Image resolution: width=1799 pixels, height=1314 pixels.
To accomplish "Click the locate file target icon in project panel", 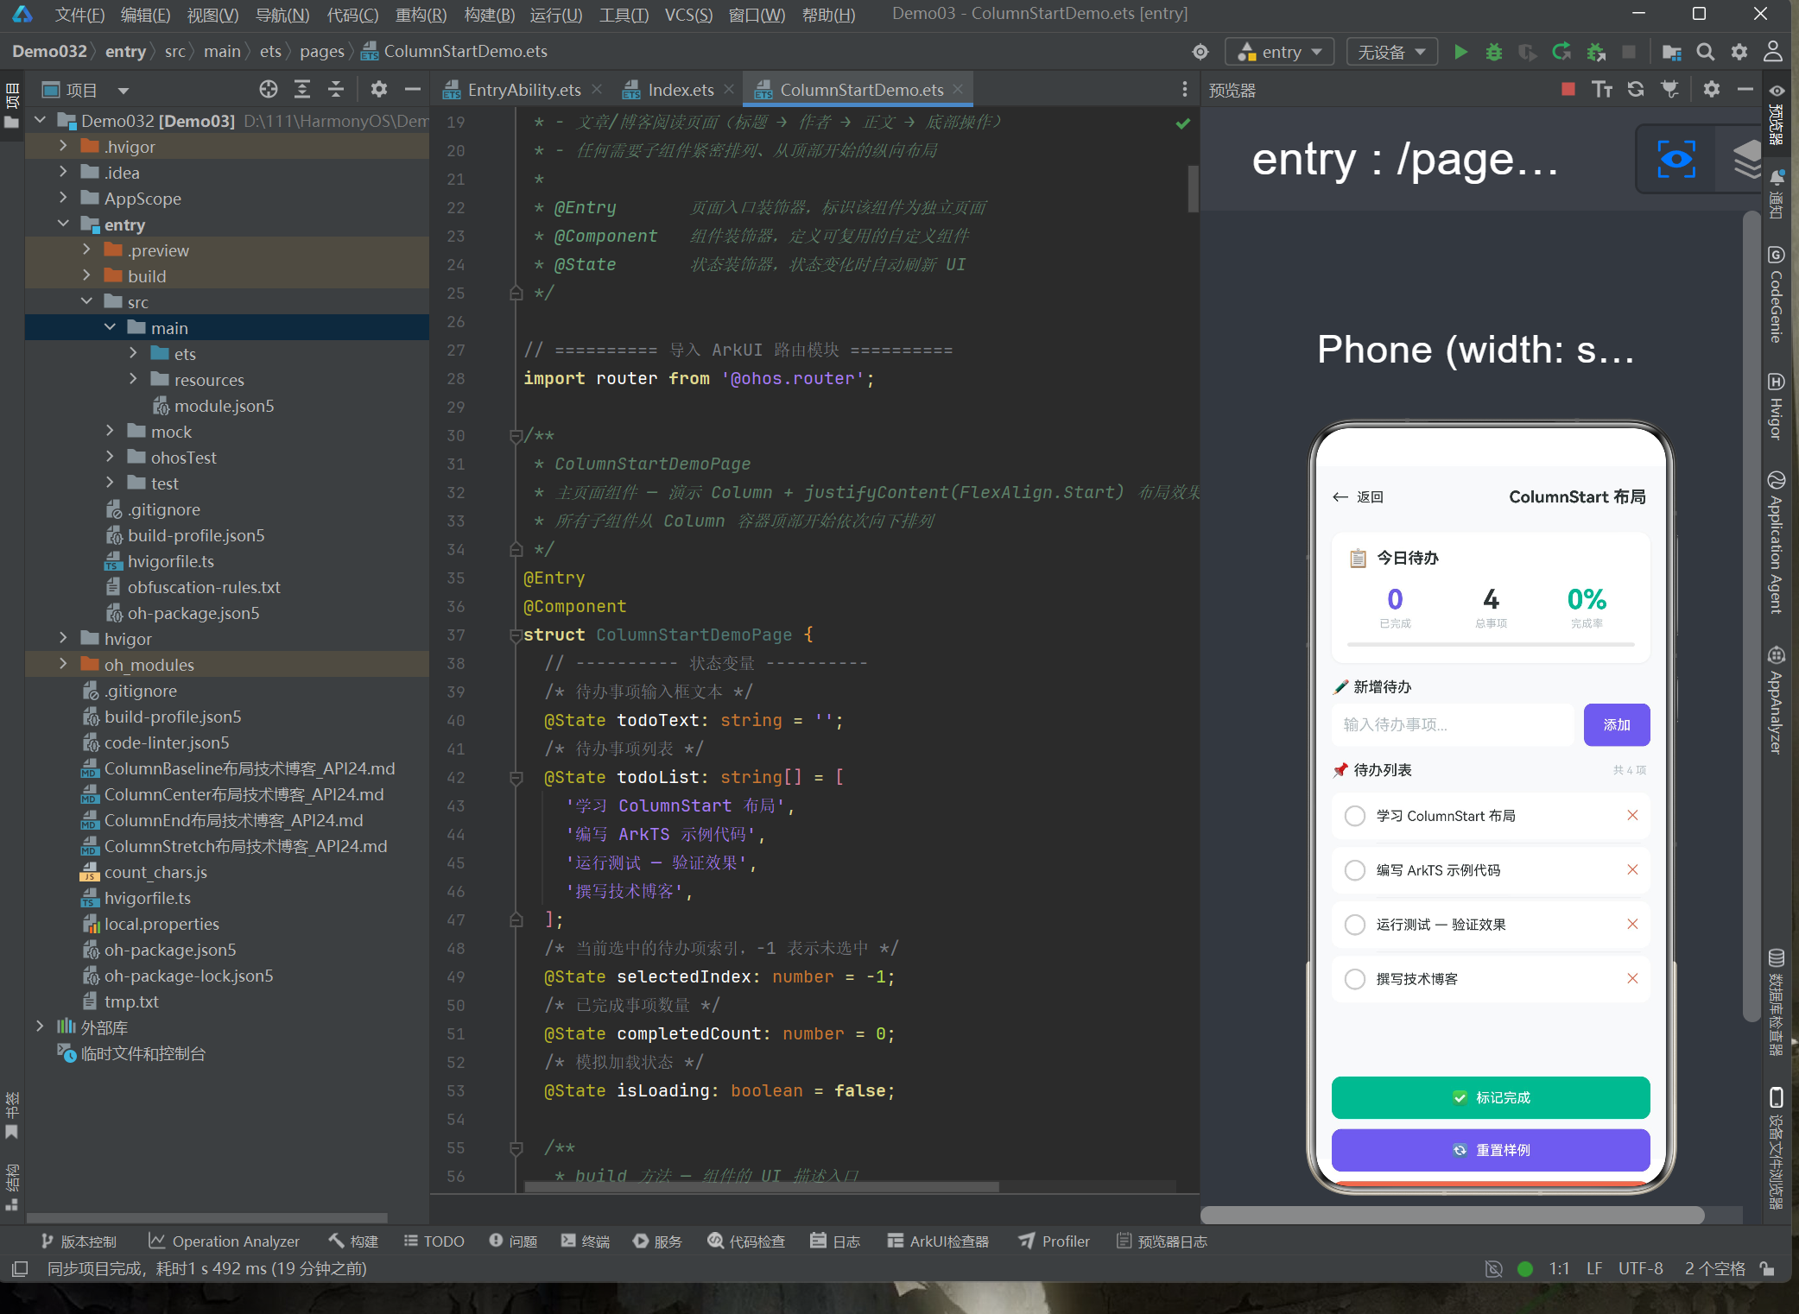I will [269, 89].
